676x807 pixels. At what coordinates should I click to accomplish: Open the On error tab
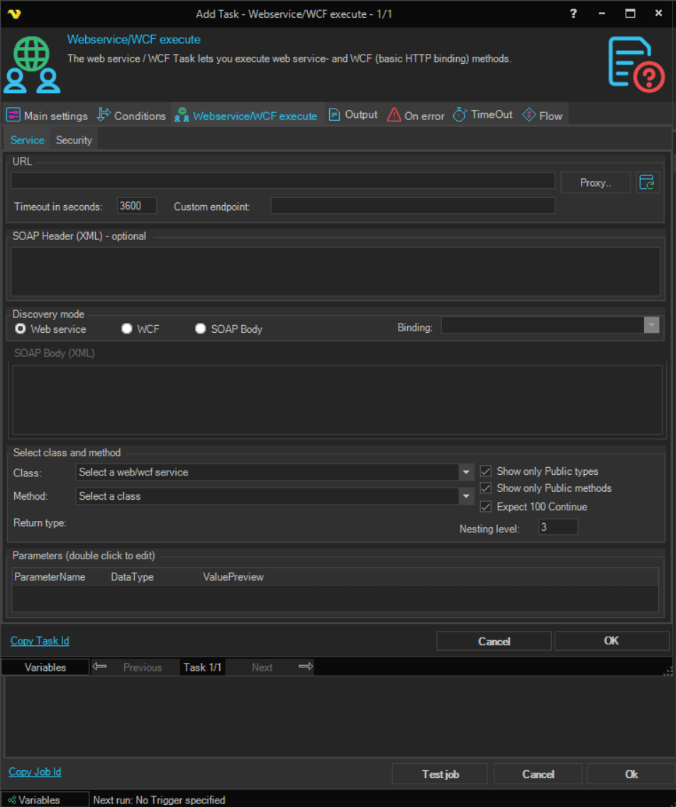(416, 116)
